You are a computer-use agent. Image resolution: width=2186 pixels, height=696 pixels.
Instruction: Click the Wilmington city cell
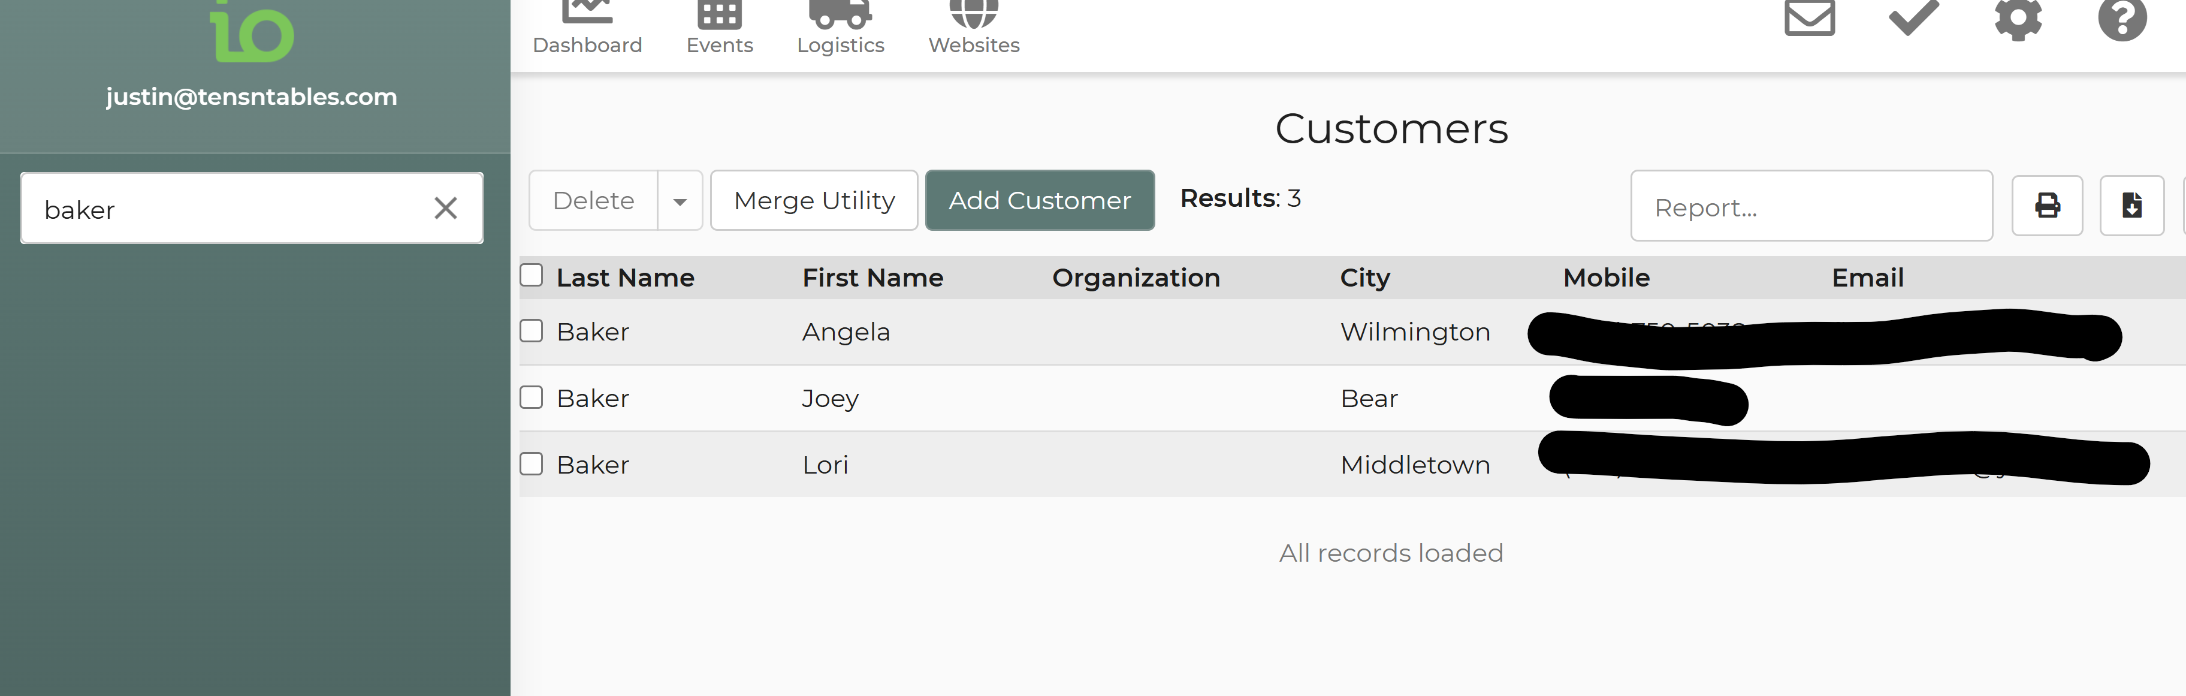point(1415,332)
